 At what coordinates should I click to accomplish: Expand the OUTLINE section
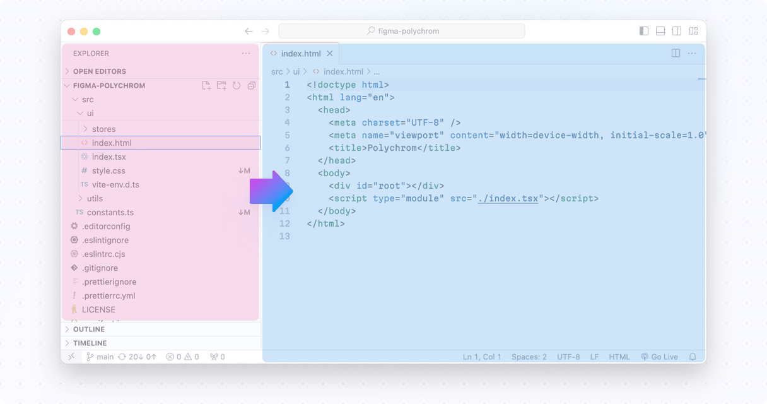[x=88, y=330]
